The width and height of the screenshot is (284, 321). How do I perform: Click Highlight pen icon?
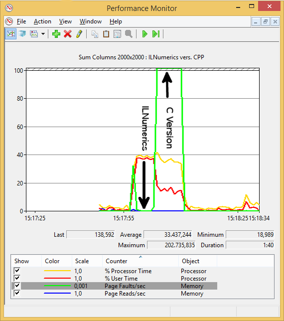coord(79,34)
